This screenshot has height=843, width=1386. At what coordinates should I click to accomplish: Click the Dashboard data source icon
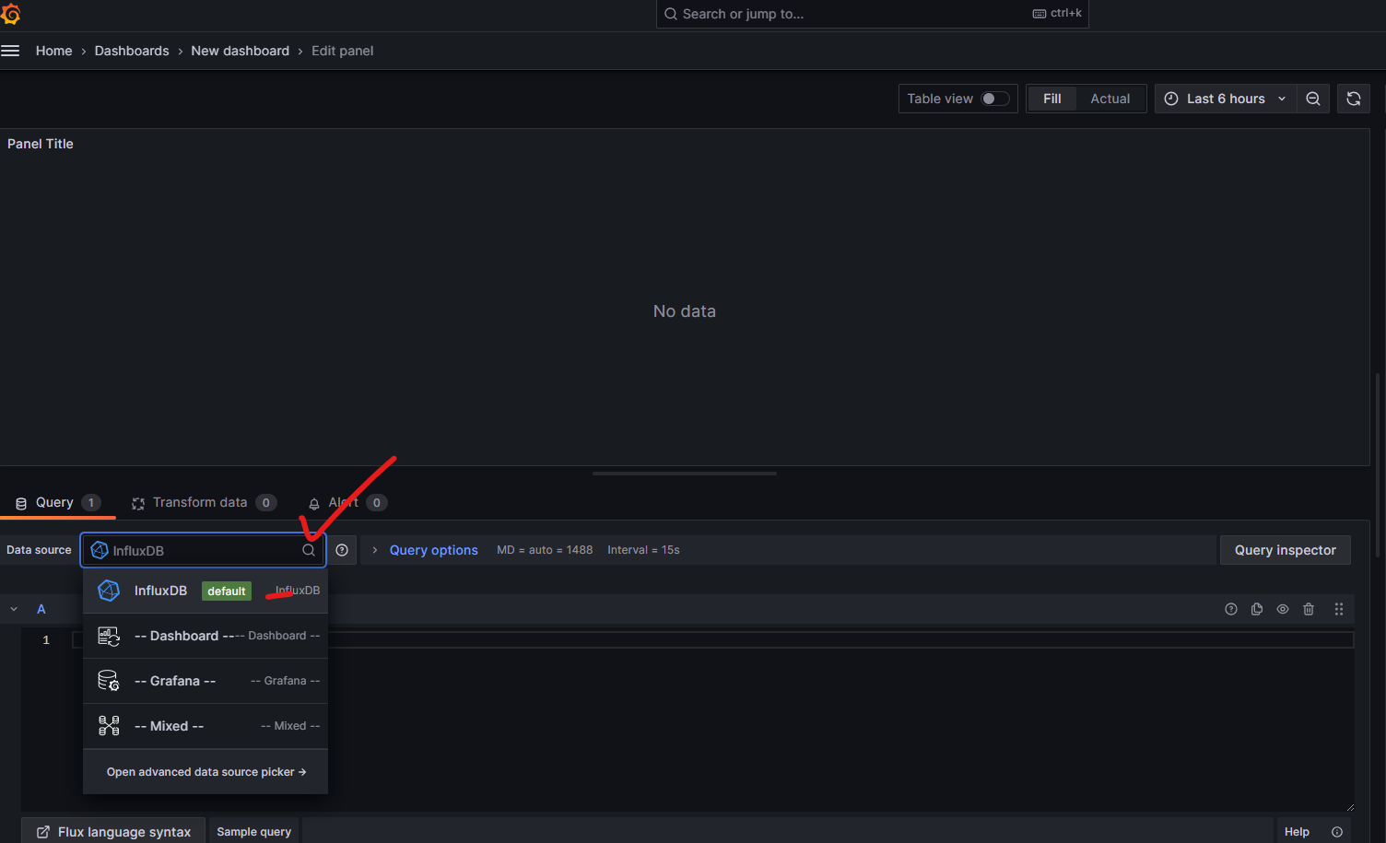pyautogui.click(x=109, y=636)
